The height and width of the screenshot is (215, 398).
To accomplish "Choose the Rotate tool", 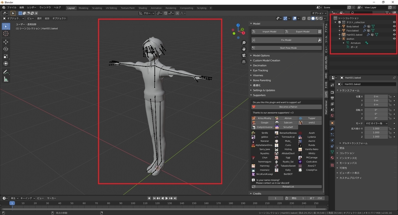I will coord(6,49).
